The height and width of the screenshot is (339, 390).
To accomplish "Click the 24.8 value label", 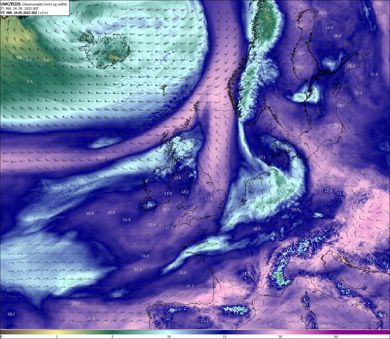I will pyautogui.click(x=299, y=26).
